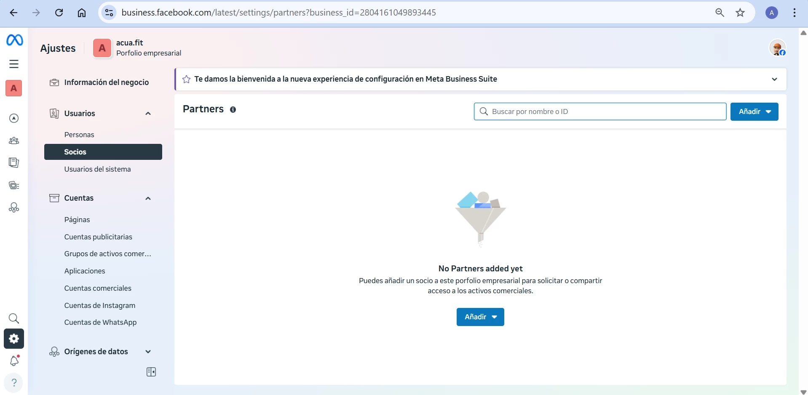The image size is (808, 395).
Task: Click the info icon beside Partners
Action: pos(233,109)
